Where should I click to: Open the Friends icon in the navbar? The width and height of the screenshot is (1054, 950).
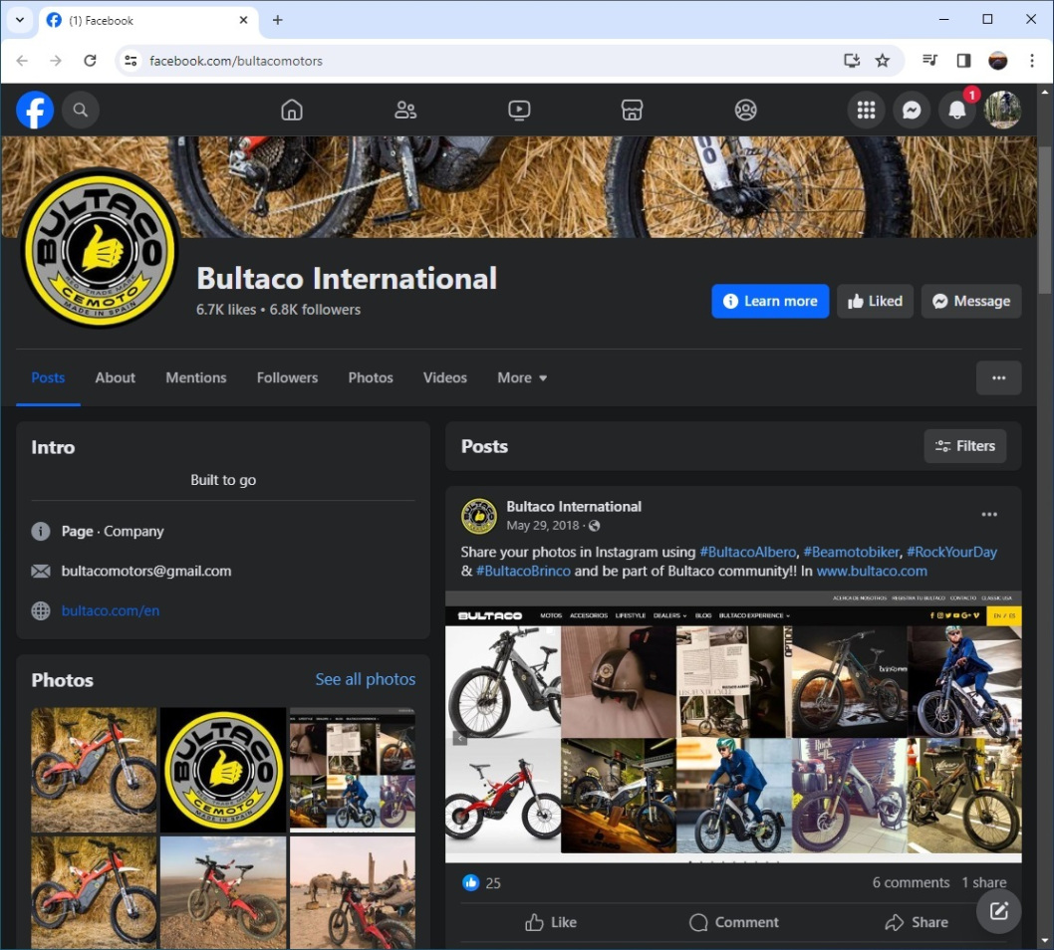point(404,110)
